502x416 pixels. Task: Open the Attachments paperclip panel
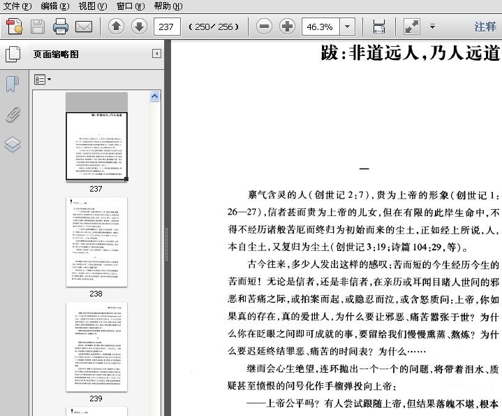[x=13, y=115]
